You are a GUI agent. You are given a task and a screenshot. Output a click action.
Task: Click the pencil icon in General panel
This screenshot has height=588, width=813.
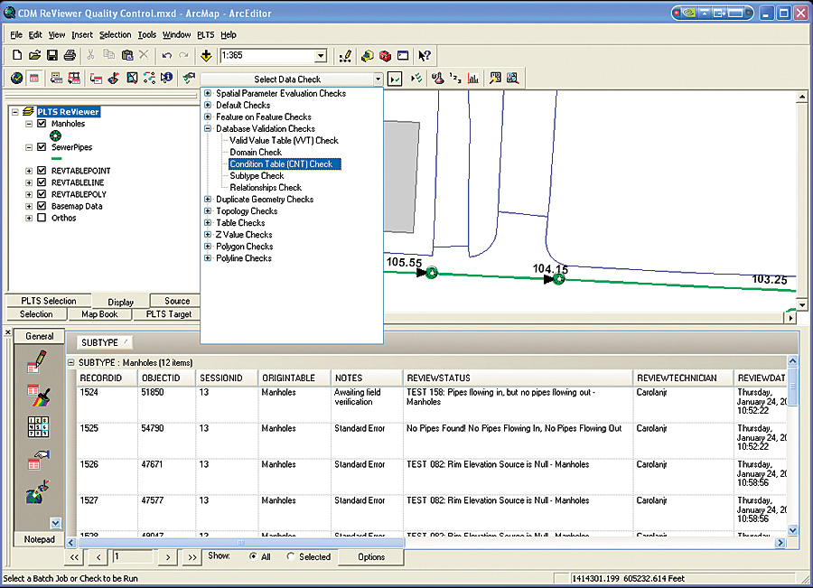(37, 361)
